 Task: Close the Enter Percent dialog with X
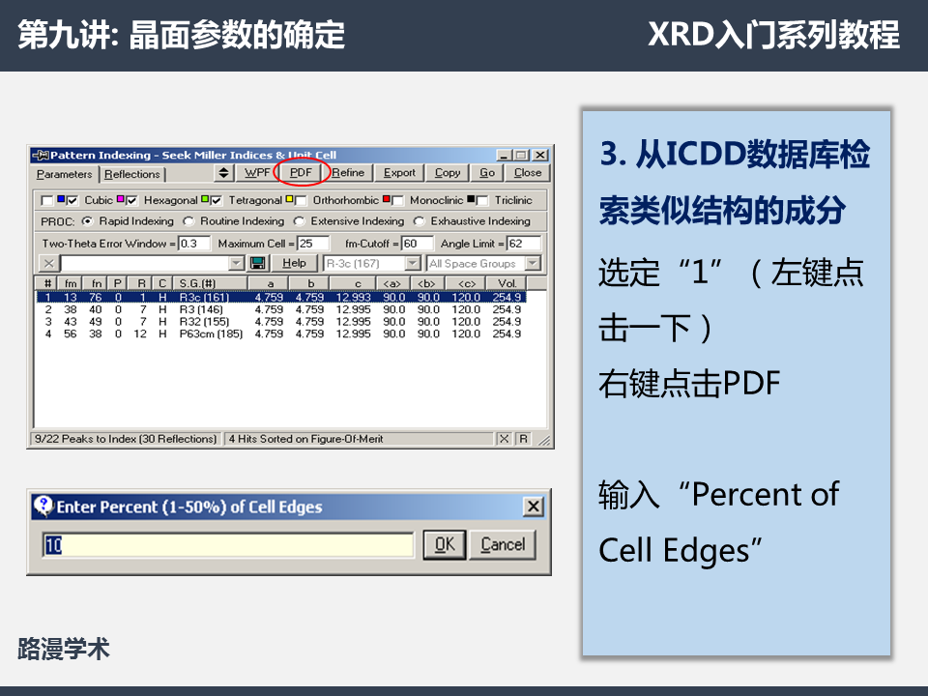tap(534, 506)
